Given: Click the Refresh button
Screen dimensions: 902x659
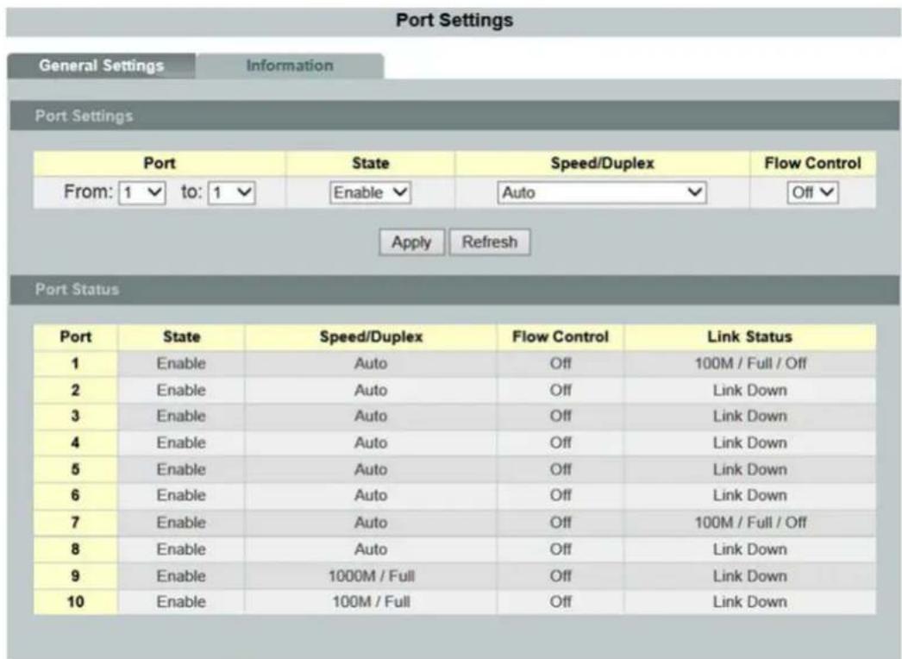Looking at the screenshot, I should tap(490, 242).
